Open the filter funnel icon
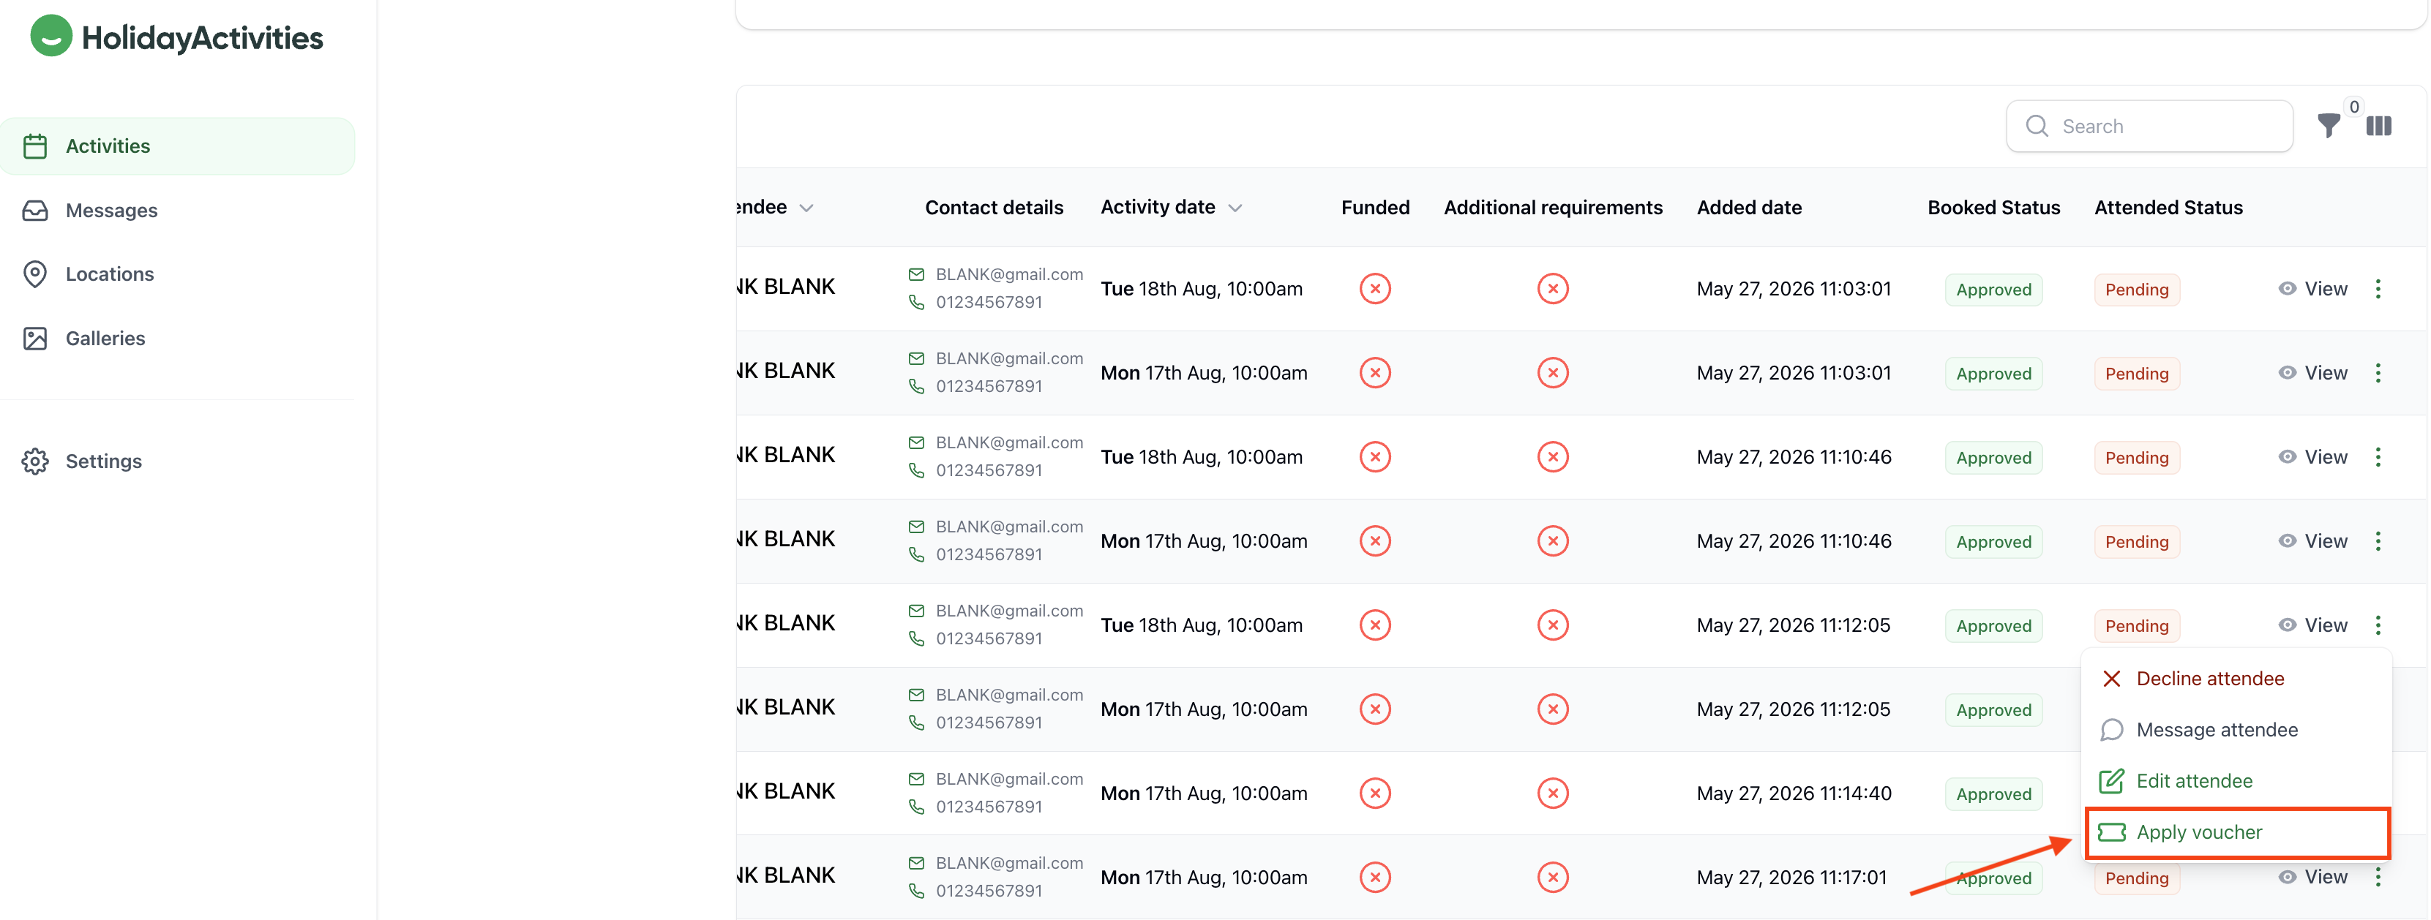The width and height of the screenshot is (2431, 920). click(2328, 126)
